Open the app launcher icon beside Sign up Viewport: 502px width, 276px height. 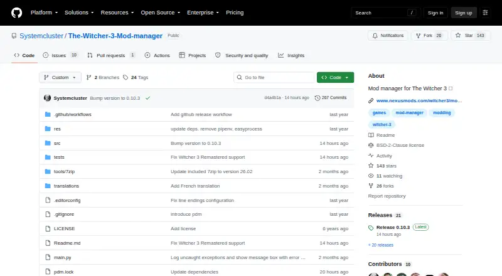(x=485, y=13)
